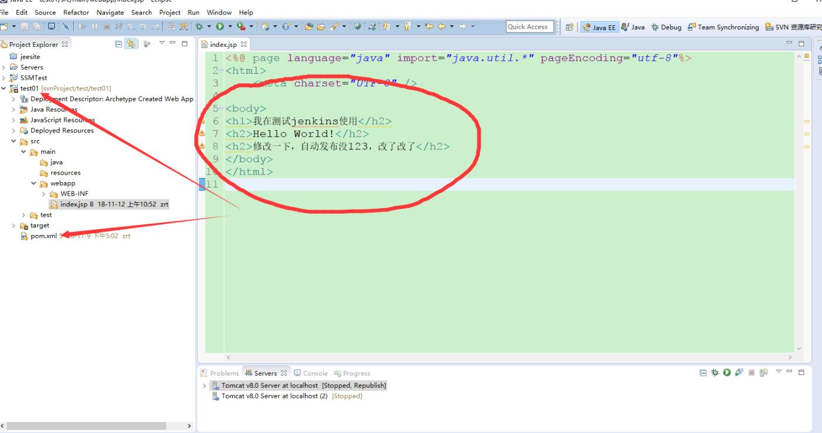Click the Open Perspective icon
The width and height of the screenshot is (822, 433).
[569, 27]
